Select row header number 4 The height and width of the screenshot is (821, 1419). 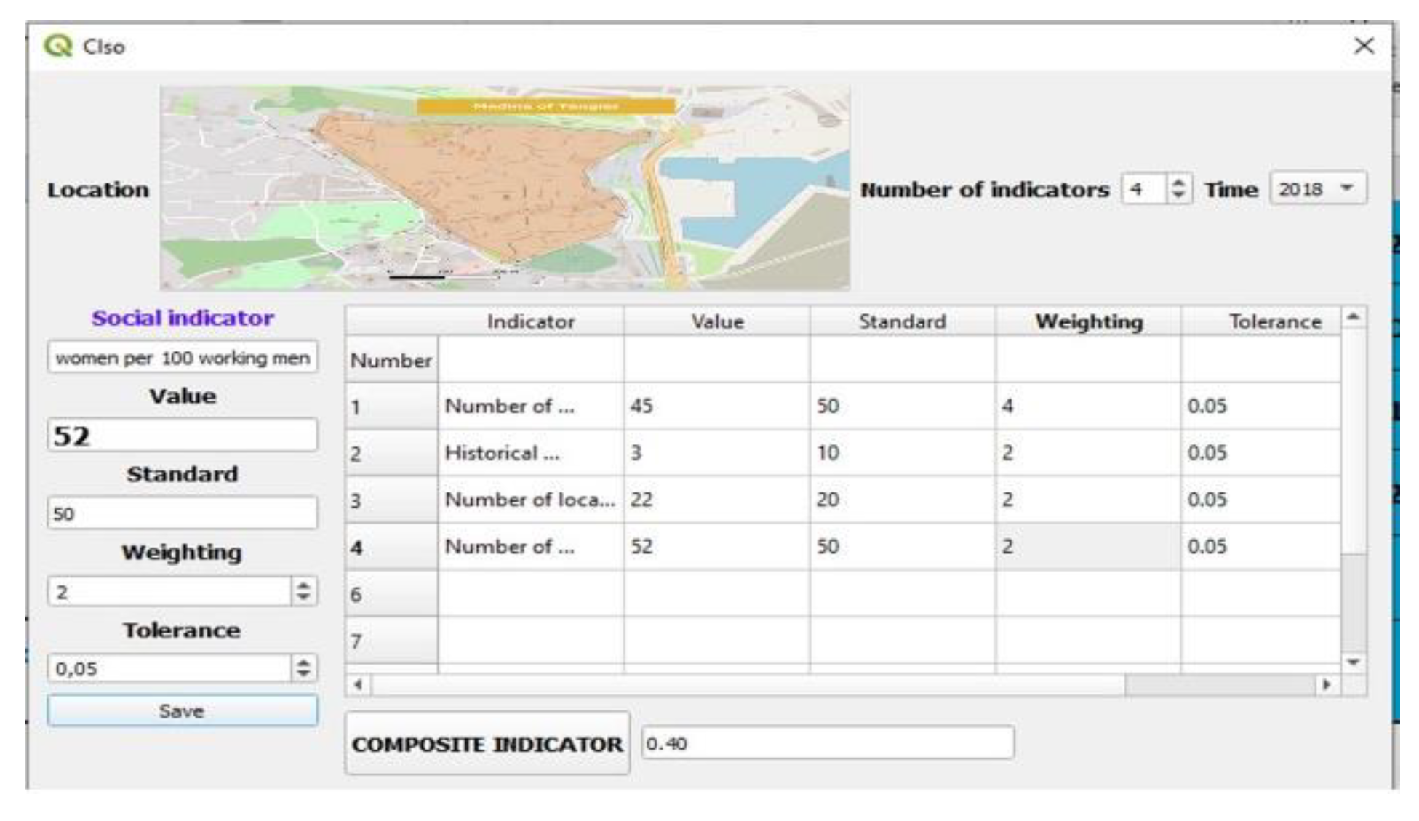[x=391, y=547]
